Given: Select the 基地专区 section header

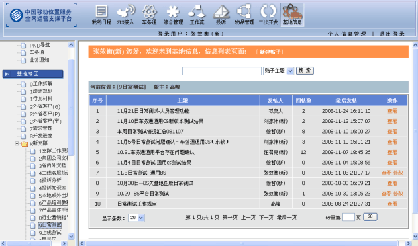Looking at the screenshot, I should tap(33, 74).
